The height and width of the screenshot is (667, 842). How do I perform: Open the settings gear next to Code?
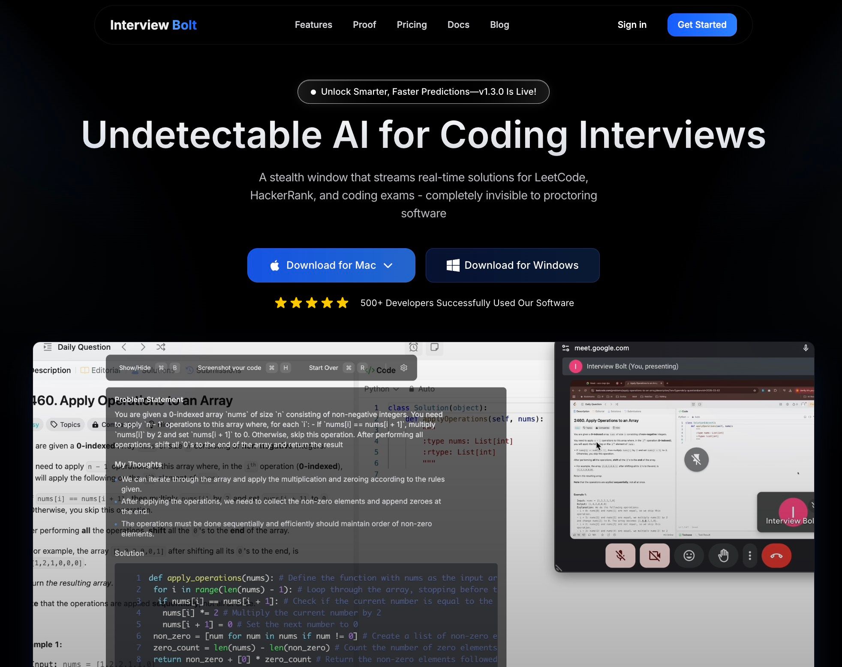click(x=404, y=368)
